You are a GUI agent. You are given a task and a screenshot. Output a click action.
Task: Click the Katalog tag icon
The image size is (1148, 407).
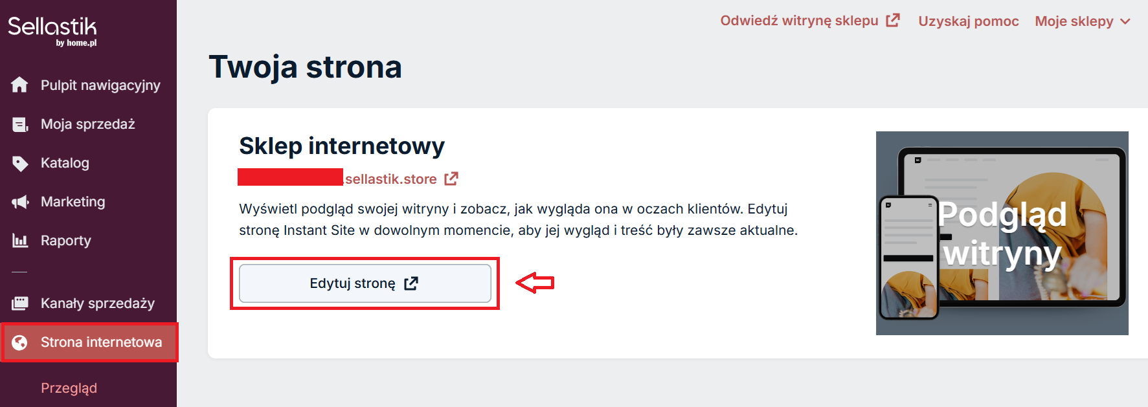pyautogui.click(x=20, y=163)
